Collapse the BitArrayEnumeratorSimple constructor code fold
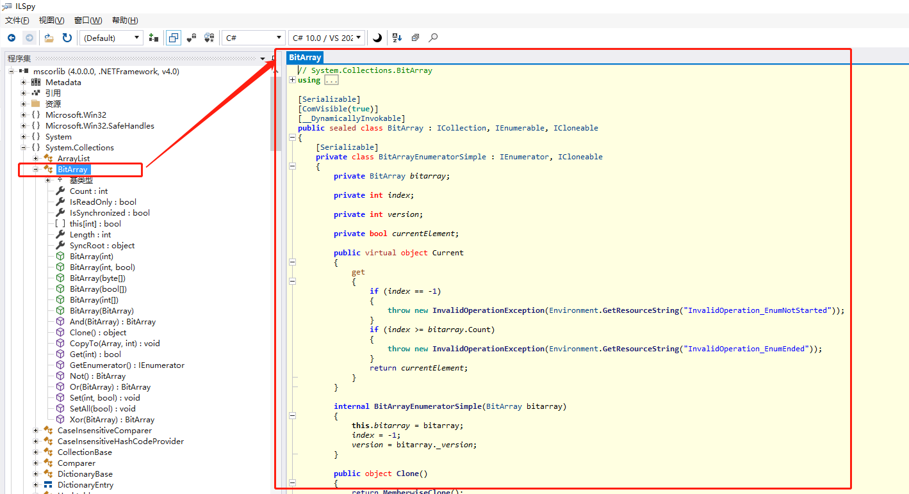Image resolution: width=909 pixels, height=494 pixels. coord(292,415)
